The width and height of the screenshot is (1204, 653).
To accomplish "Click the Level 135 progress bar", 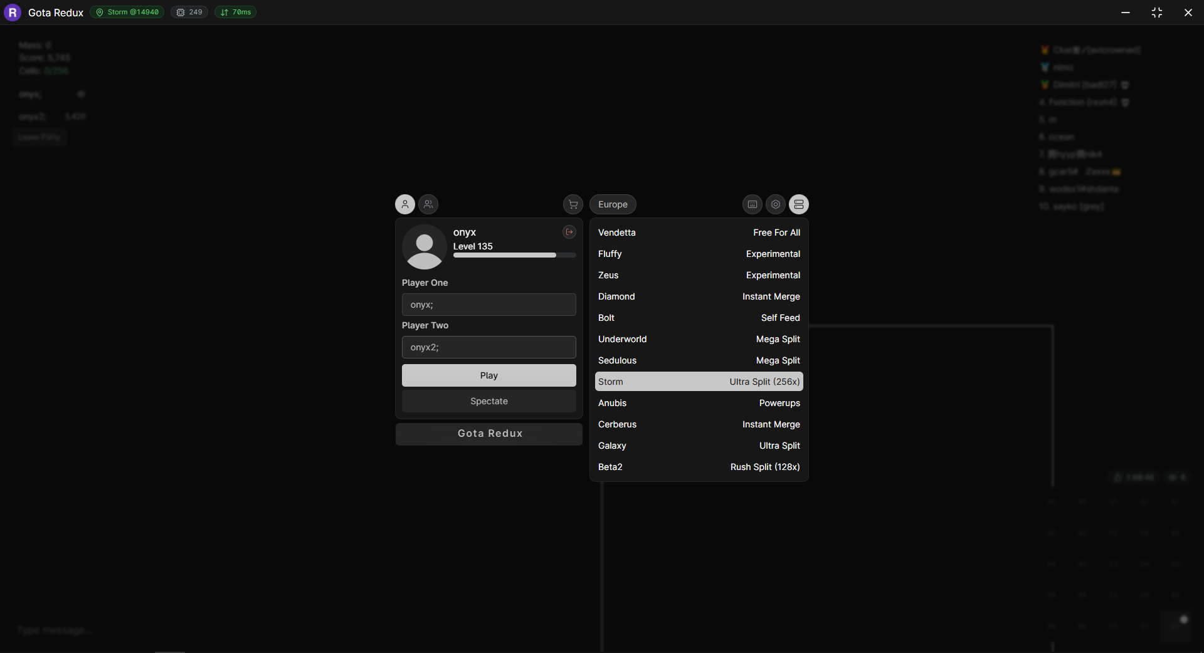I will [x=515, y=255].
